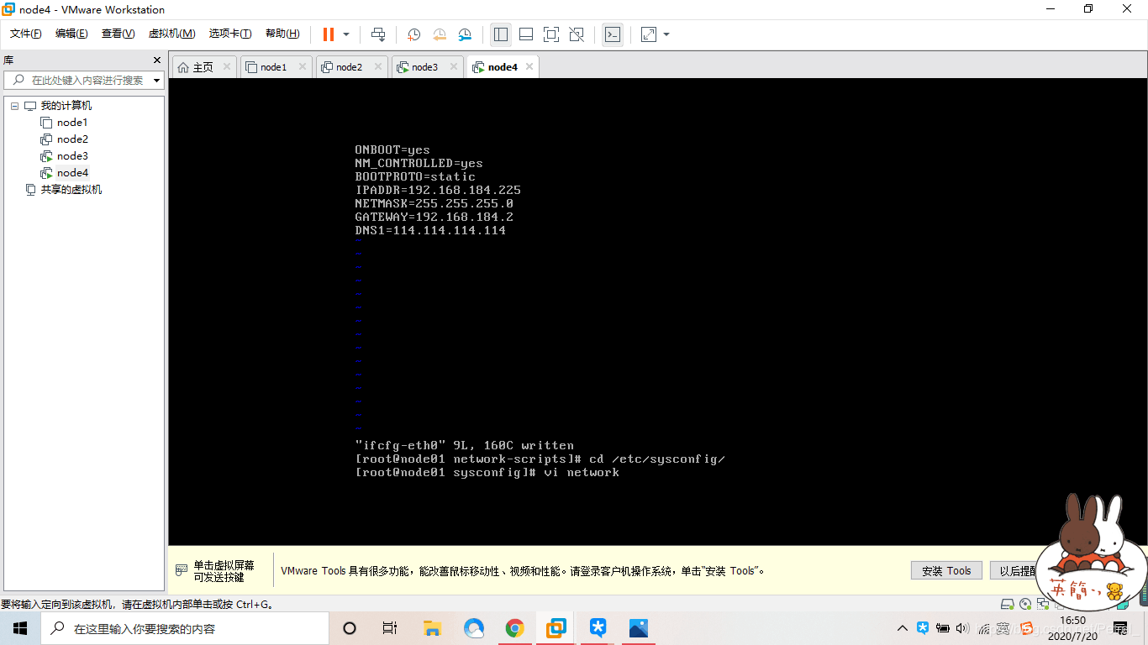Open the blue star app on taskbar
Viewport: 1148px width, 645px height.
(598, 628)
